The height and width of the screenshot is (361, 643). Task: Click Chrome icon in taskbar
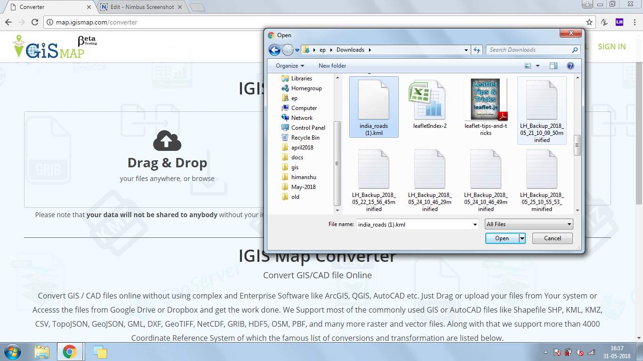tap(70, 352)
